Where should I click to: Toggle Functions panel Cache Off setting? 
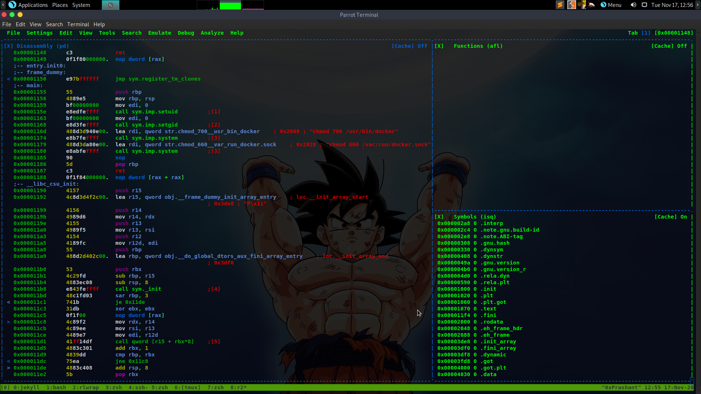pos(669,46)
